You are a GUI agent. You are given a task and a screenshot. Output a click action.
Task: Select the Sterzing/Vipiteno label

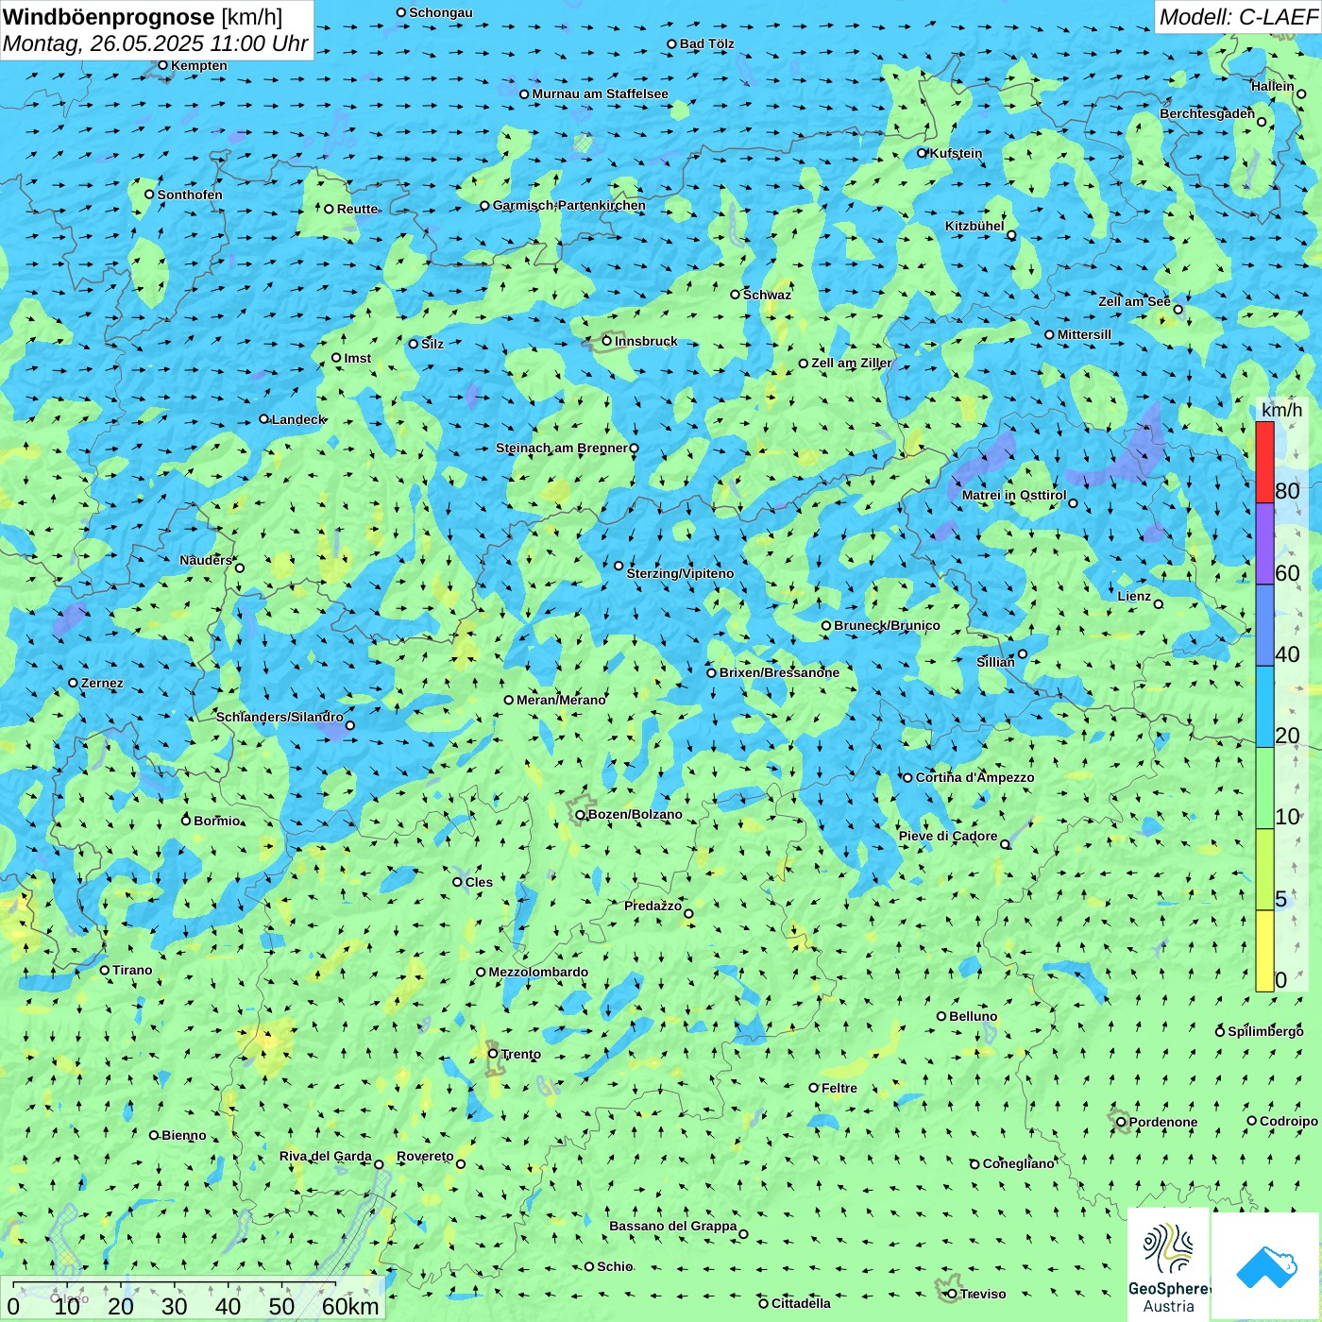click(680, 573)
